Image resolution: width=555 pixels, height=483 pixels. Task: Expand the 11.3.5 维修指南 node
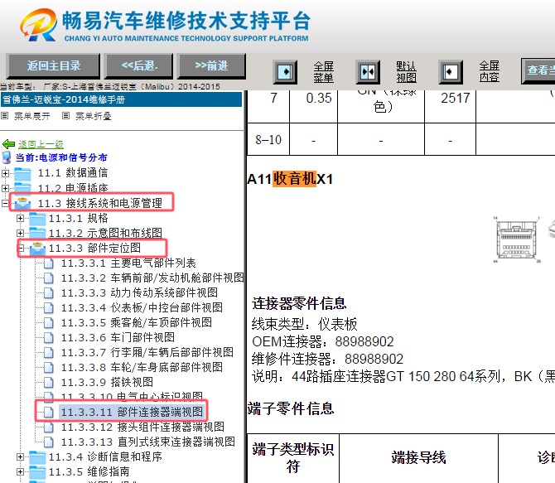[20, 471]
